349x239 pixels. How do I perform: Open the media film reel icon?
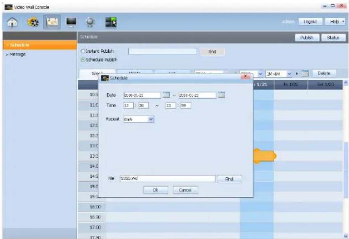coord(33,22)
